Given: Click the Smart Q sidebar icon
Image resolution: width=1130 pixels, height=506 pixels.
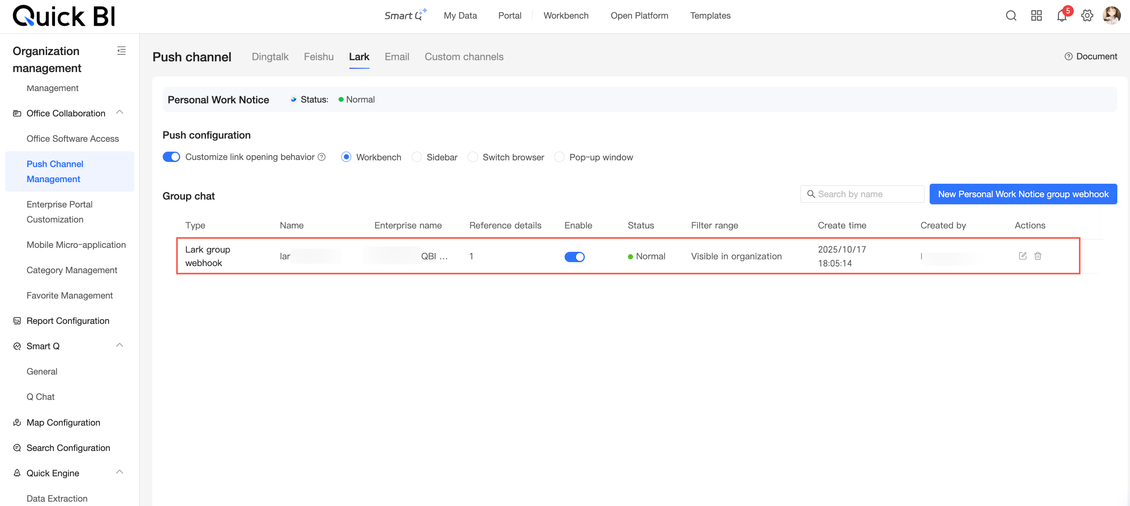Looking at the screenshot, I should click(x=17, y=346).
